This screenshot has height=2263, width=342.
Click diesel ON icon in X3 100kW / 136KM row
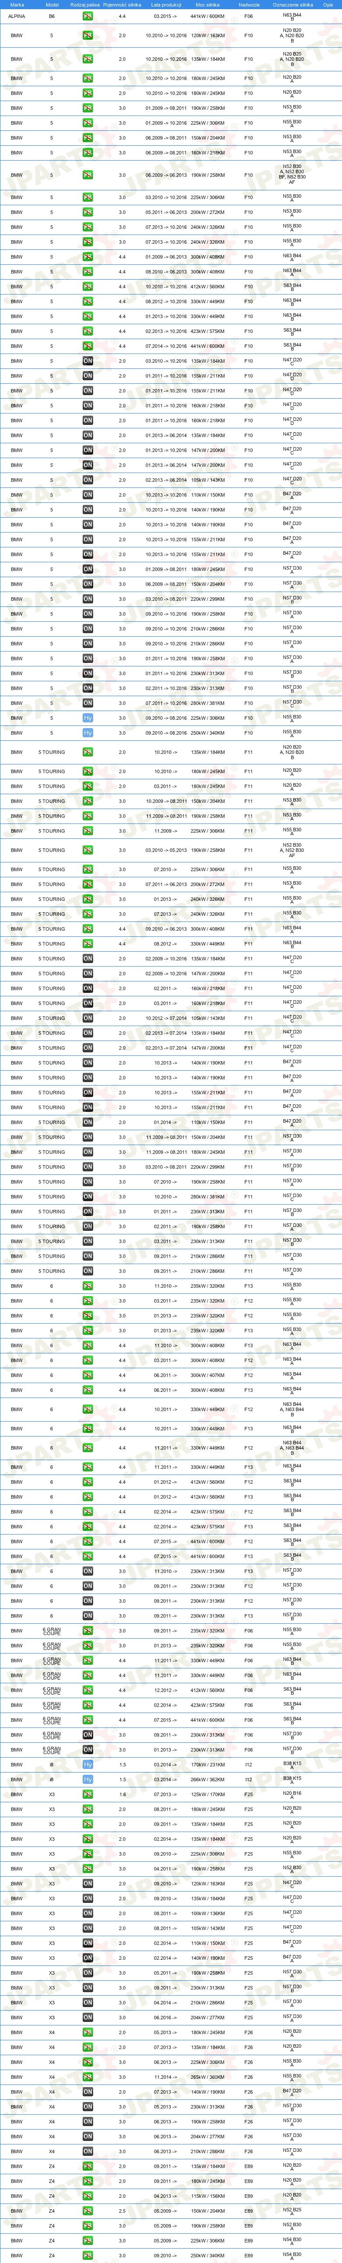(x=88, y=1913)
